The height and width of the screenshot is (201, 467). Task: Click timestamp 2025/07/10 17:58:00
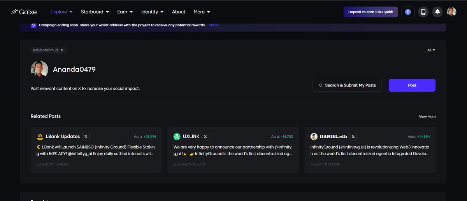(53, 164)
